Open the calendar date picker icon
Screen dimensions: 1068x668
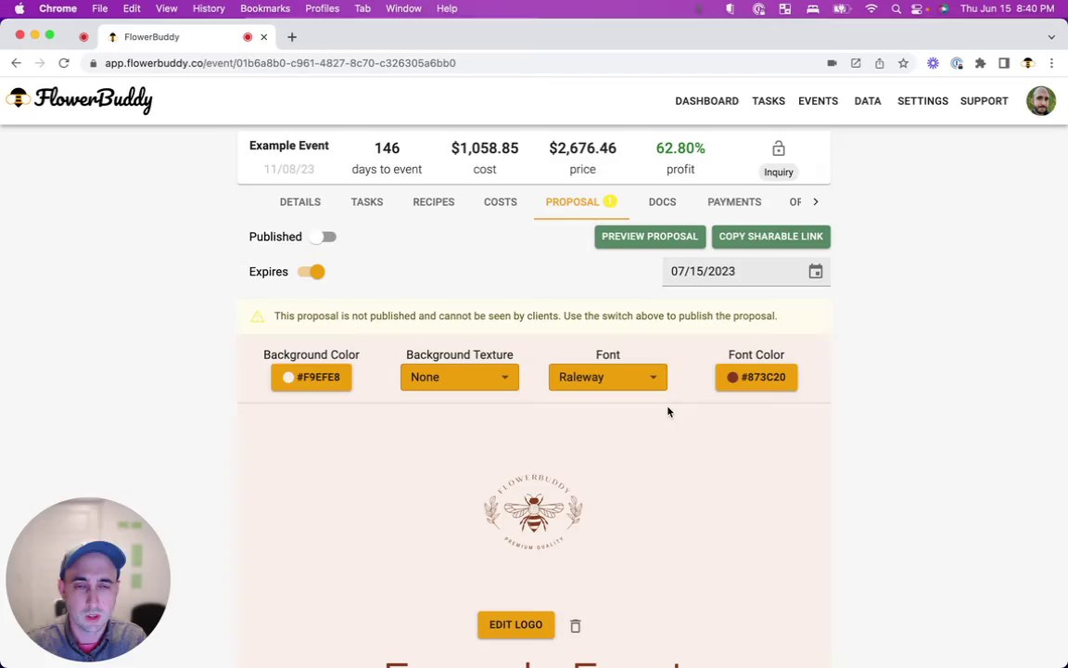click(815, 271)
